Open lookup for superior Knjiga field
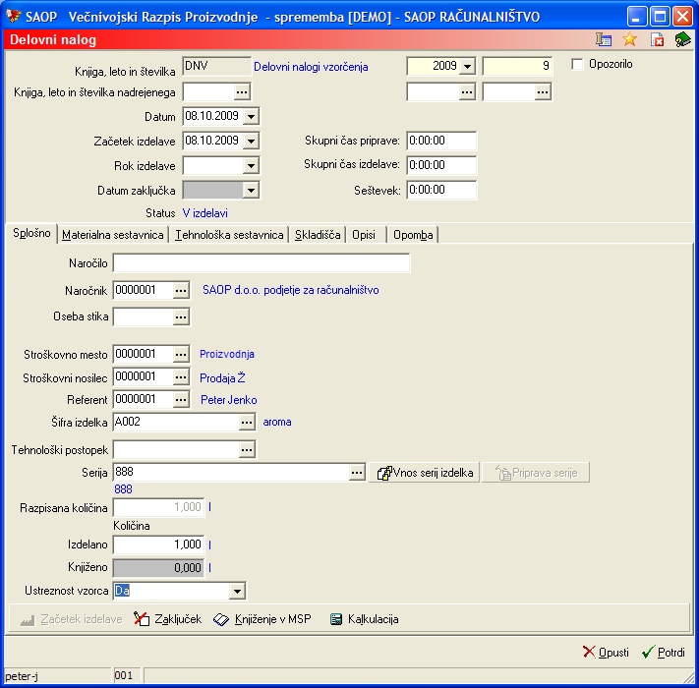699x688 pixels. [242, 92]
